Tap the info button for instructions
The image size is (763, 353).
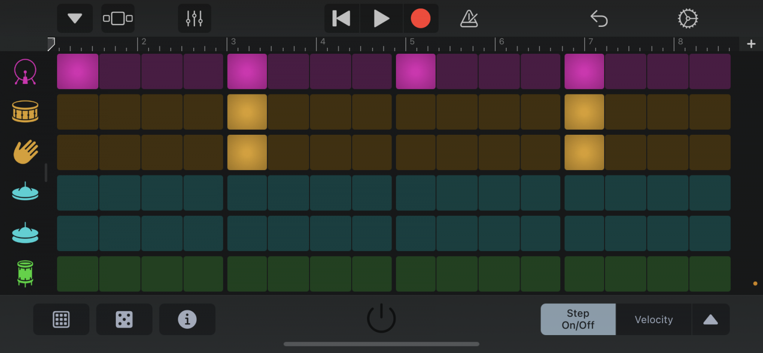[187, 319]
